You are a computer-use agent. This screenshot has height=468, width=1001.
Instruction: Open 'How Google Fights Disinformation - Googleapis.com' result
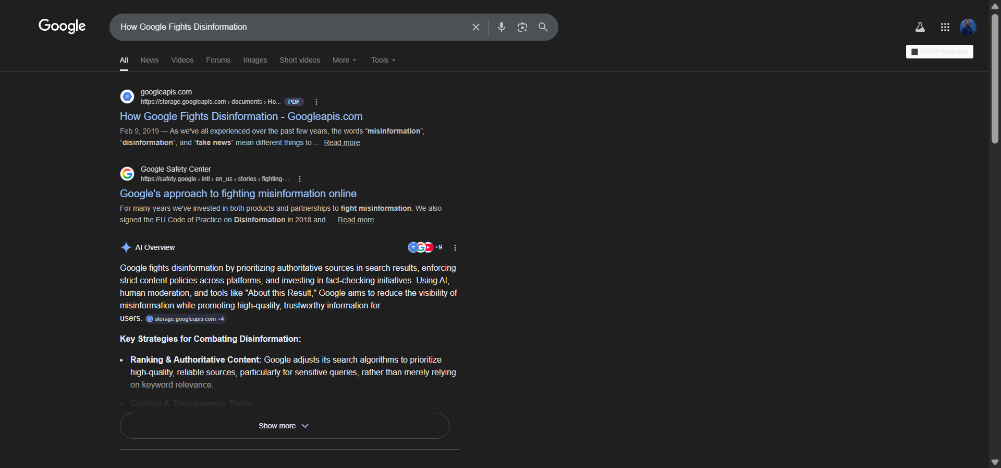click(x=241, y=116)
